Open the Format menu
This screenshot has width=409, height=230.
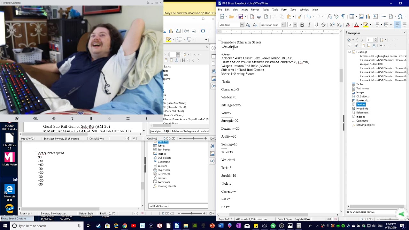(255, 10)
